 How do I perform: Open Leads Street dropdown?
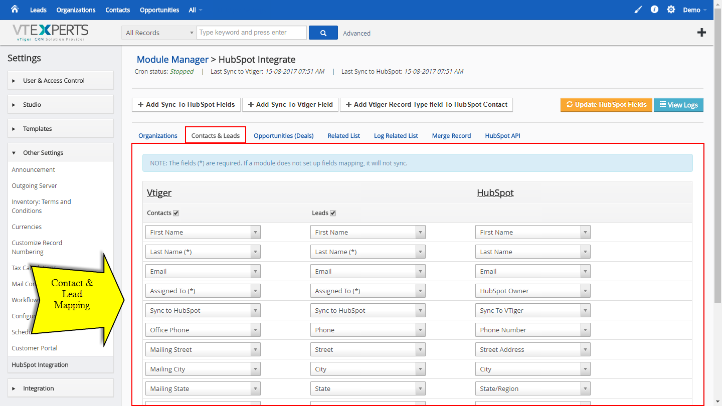(x=368, y=349)
